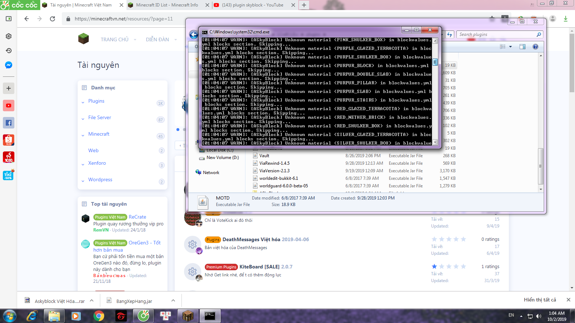Toggle the Cốc Cốc side panel button

[9, 19]
